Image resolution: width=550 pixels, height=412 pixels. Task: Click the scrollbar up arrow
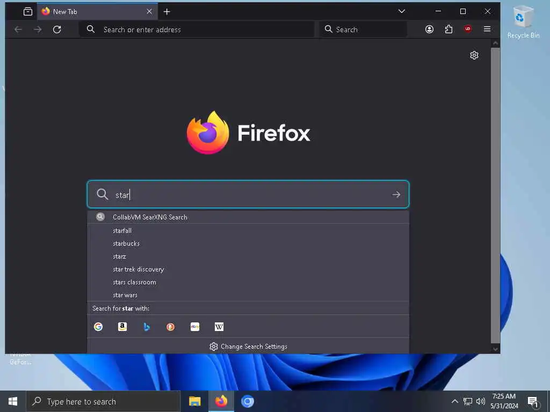click(495, 43)
